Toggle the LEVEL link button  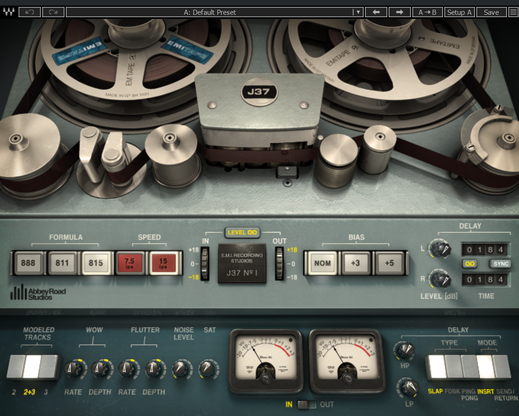pos(242,233)
